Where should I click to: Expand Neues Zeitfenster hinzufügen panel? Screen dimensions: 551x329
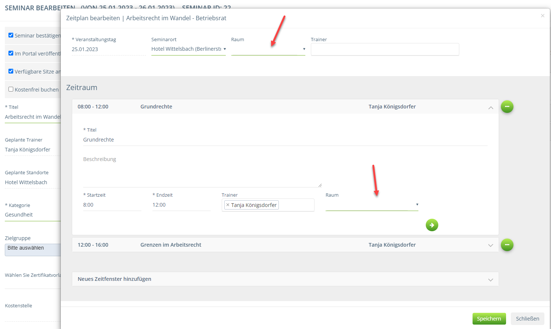[x=491, y=279]
